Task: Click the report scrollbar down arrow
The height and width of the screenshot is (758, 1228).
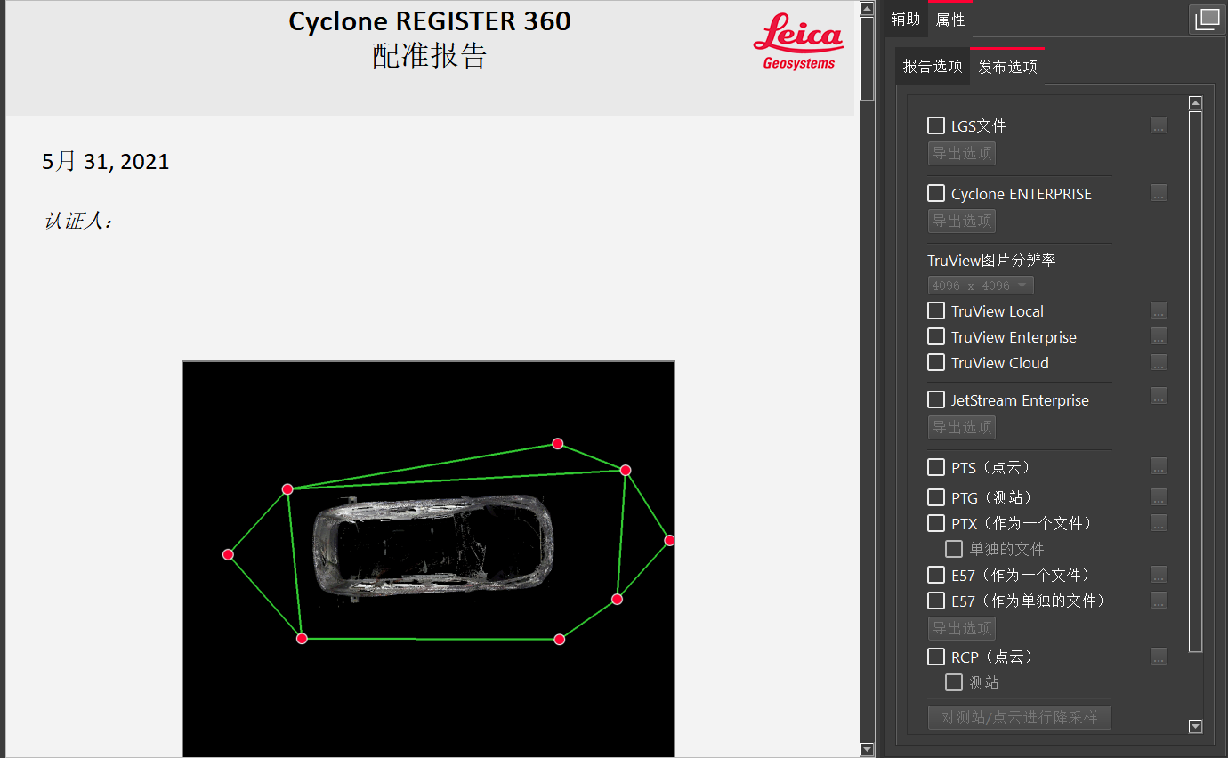Action: 867,750
